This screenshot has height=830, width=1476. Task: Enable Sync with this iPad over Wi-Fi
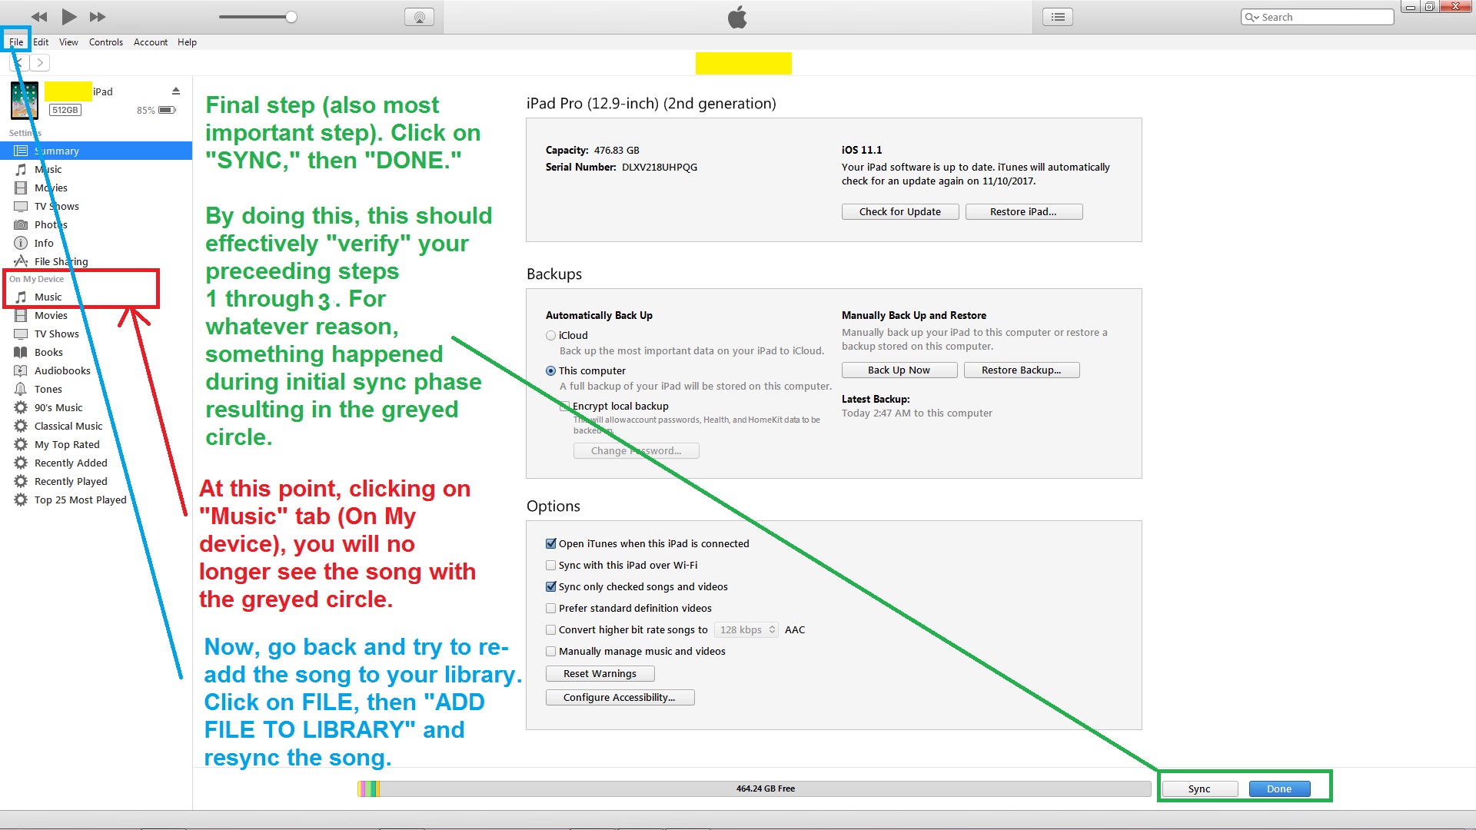(550, 565)
